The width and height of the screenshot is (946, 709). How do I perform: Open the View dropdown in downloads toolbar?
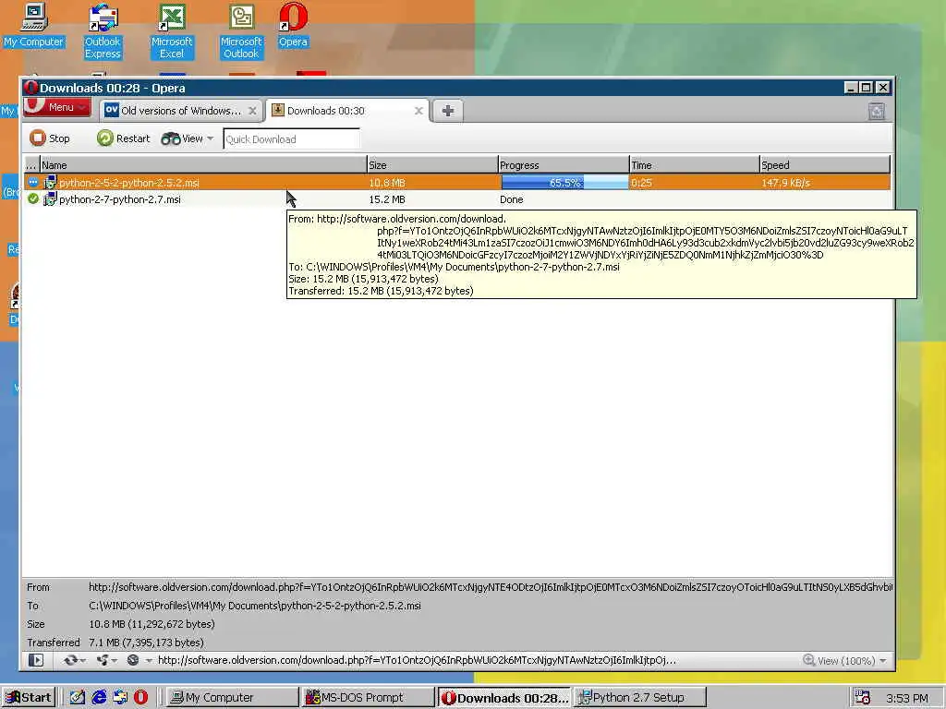(187, 138)
